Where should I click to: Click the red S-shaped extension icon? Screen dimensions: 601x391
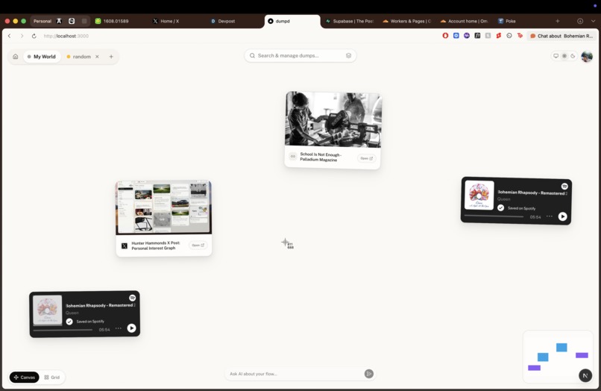498,36
